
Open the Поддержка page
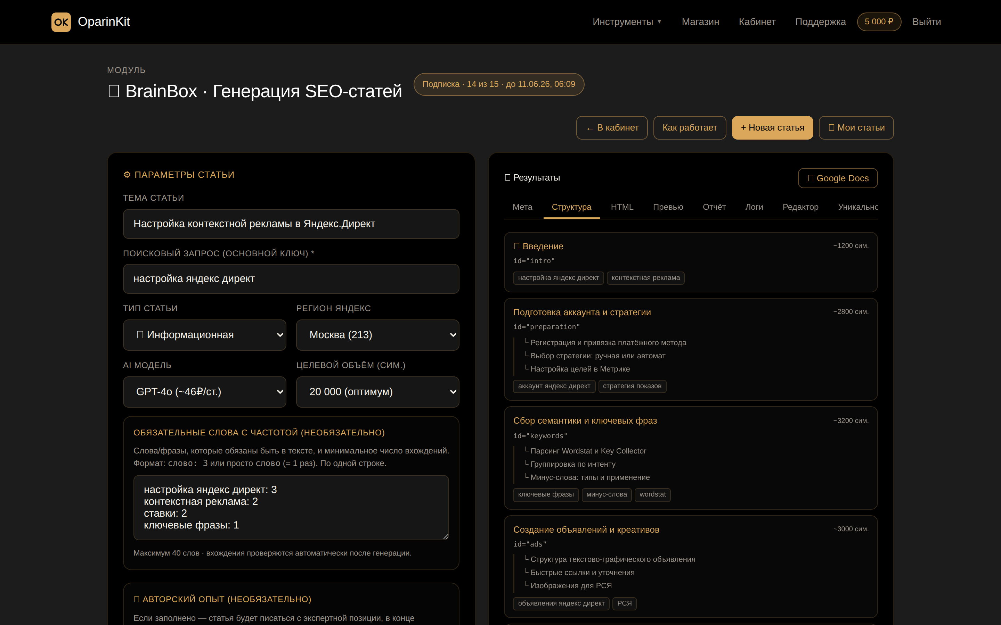pyautogui.click(x=820, y=22)
